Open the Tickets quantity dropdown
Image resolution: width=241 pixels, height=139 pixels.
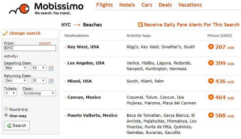pos(10,93)
